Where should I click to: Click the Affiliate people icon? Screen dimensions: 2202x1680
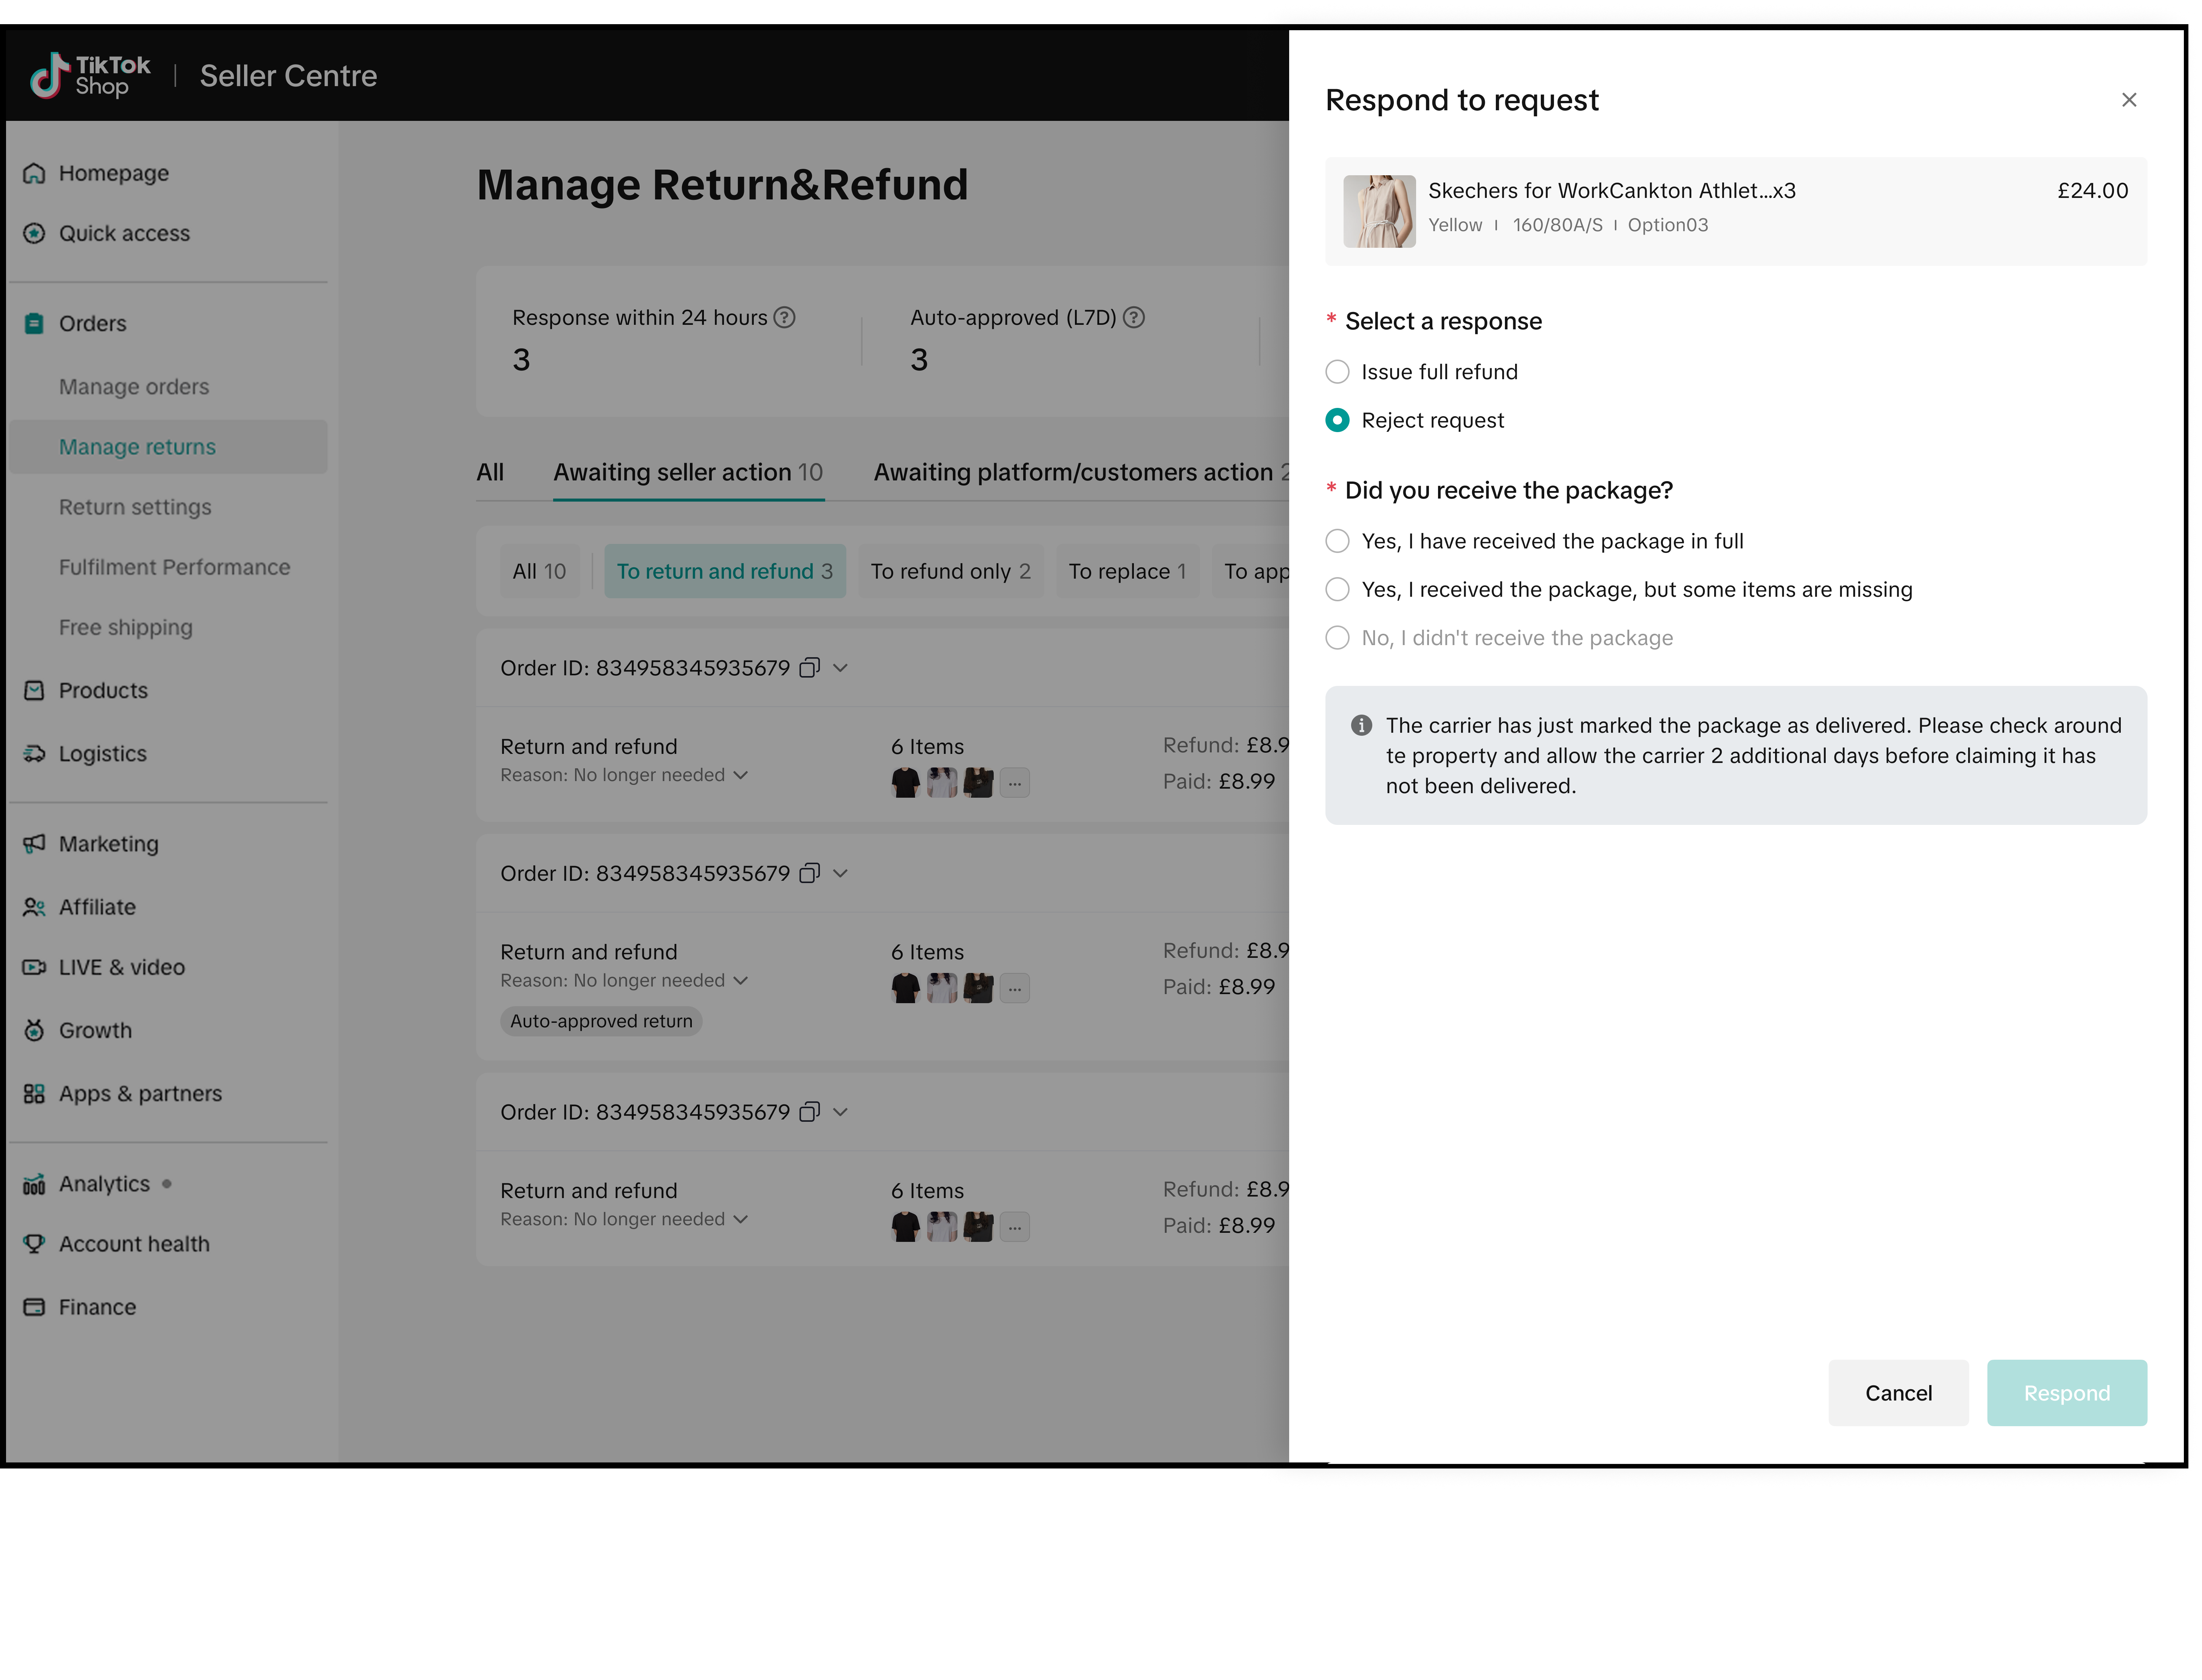pyautogui.click(x=34, y=907)
